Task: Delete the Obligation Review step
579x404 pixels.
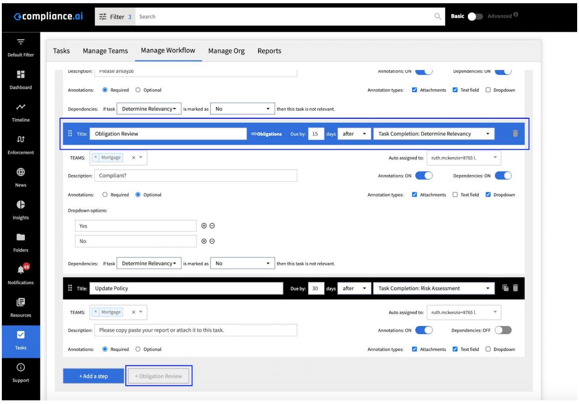Action: [x=515, y=134]
